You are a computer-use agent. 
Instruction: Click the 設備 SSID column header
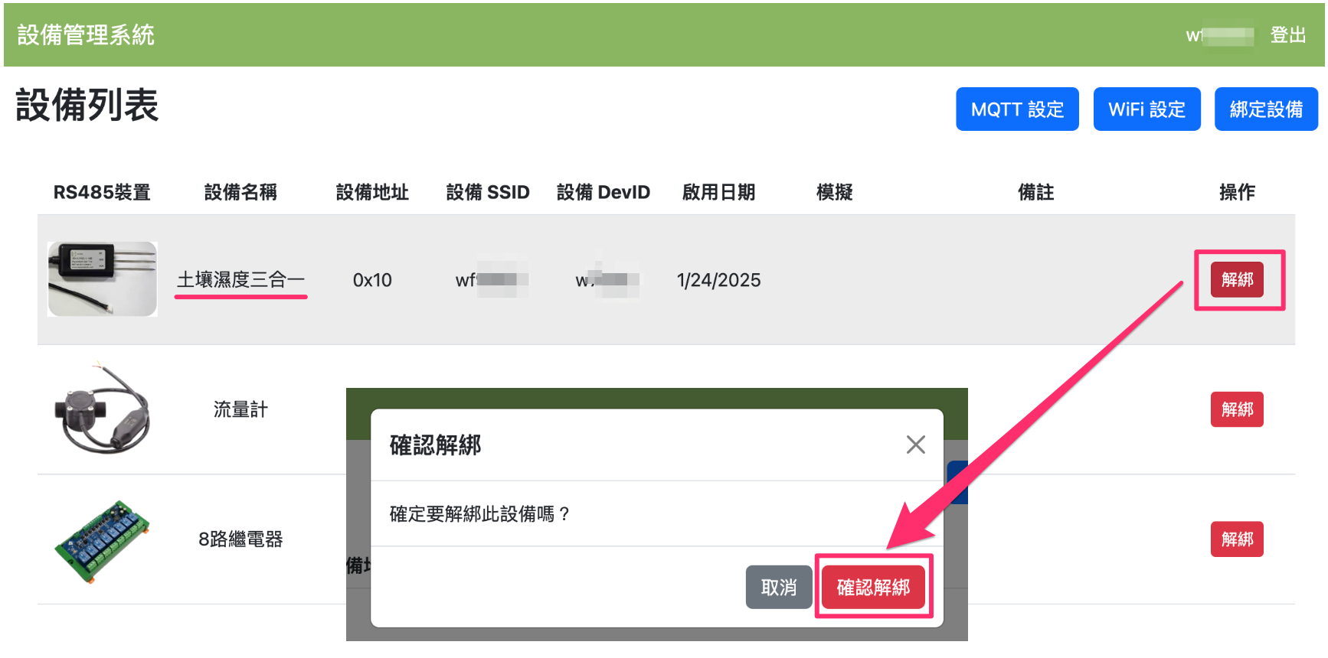pos(488,192)
